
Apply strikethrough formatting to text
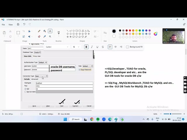103,47
